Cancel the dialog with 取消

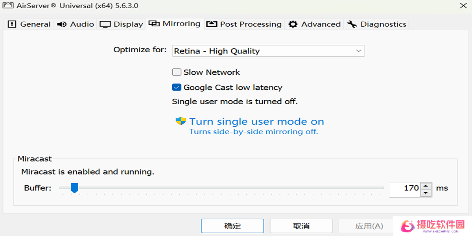point(301,226)
